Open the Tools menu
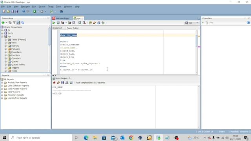This screenshot has width=251, height=141. pyautogui.click(x=58, y=7)
